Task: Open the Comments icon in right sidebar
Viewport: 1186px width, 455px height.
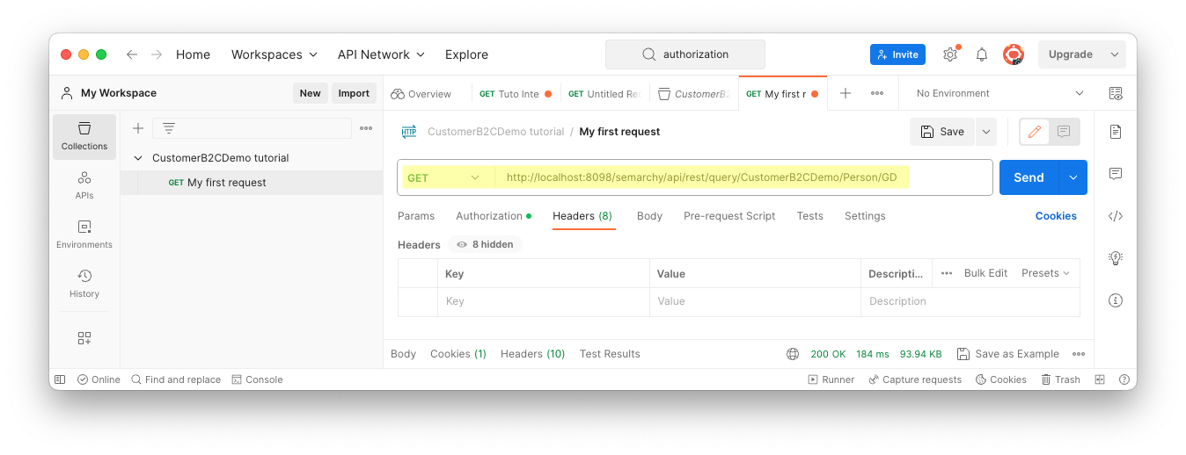Action: point(1116,174)
